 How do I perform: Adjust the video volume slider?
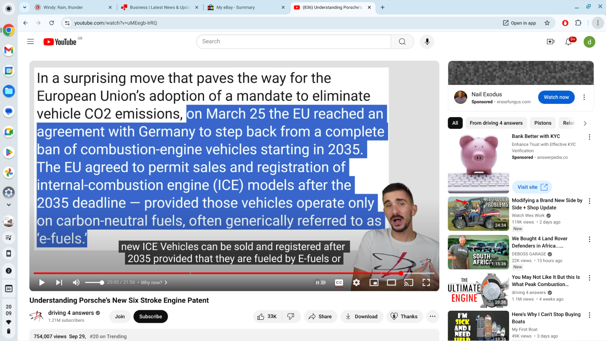pyautogui.click(x=94, y=282)
